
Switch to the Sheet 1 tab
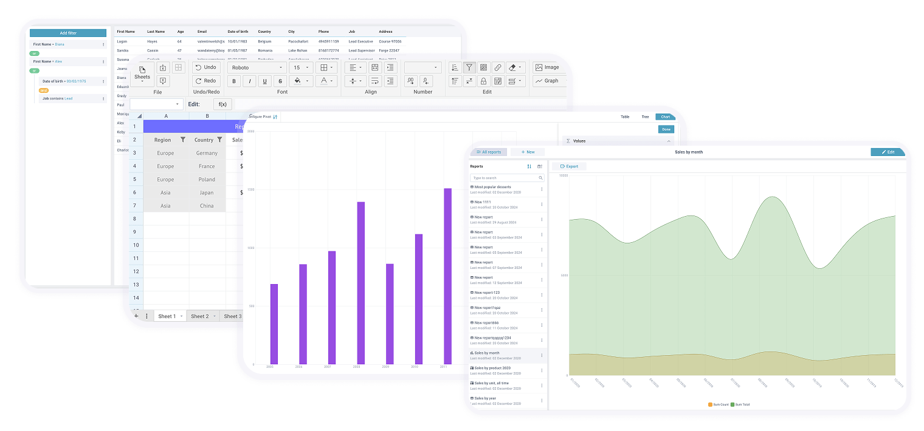pos(170,316)
